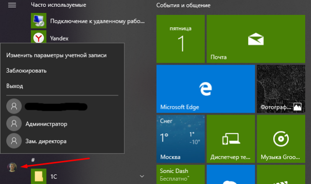This screenshot has height=184, width=311.
Task: Click the Администратор user avatar icon
Action: click(14, 124)
